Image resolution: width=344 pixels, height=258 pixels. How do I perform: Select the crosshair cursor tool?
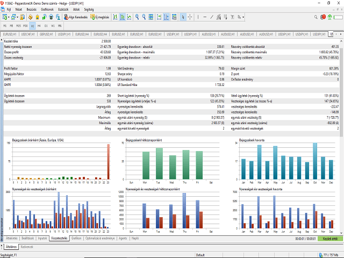(x=190, y=17)
